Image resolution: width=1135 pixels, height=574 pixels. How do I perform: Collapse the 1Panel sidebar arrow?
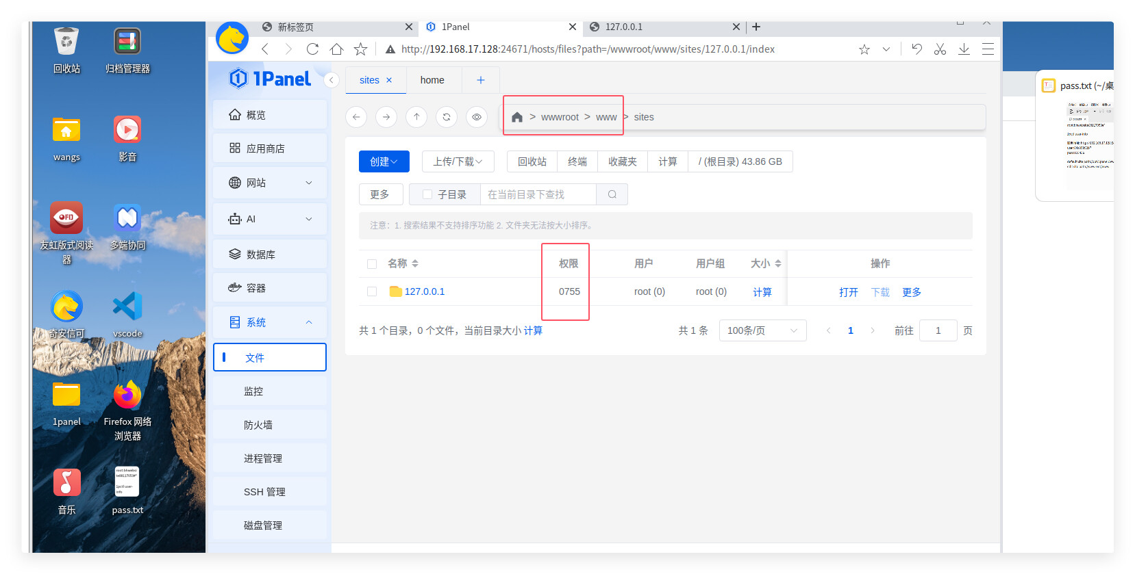[x=332, y=80]
